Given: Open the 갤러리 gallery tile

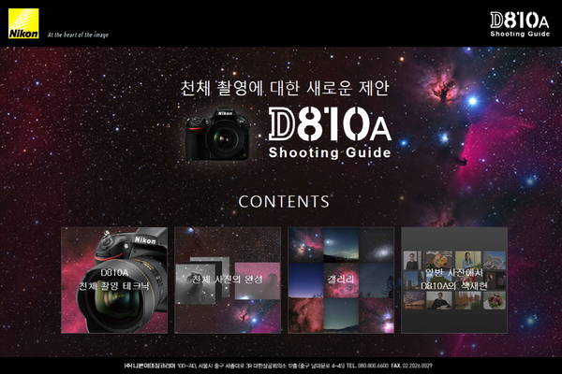Looking at the screenshot, I should coord(341,280).
